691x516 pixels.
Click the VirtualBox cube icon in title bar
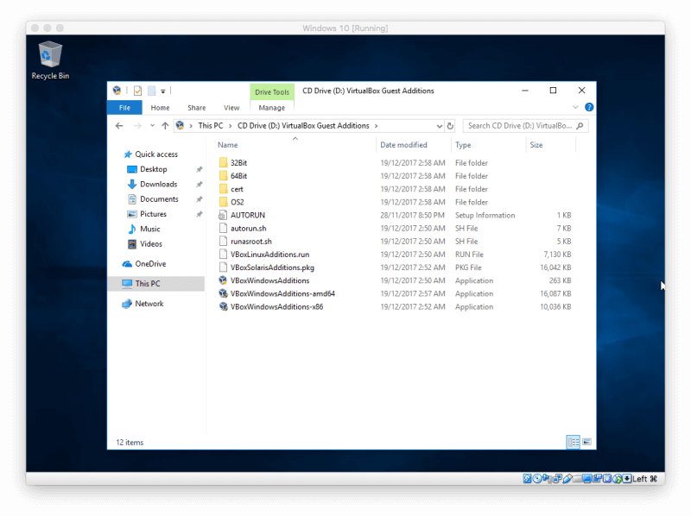[x=117, y=91]
